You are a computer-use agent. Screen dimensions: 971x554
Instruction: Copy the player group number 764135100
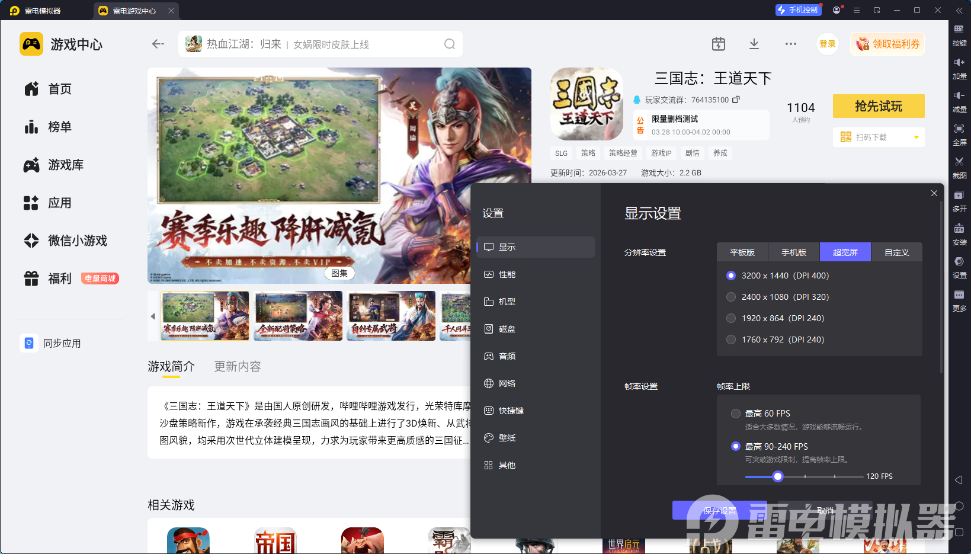pos(736,100)
